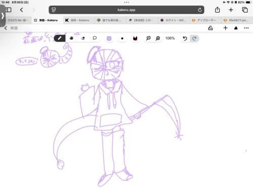
Task: Select the lasso selection tool
Action: (95, 38)
